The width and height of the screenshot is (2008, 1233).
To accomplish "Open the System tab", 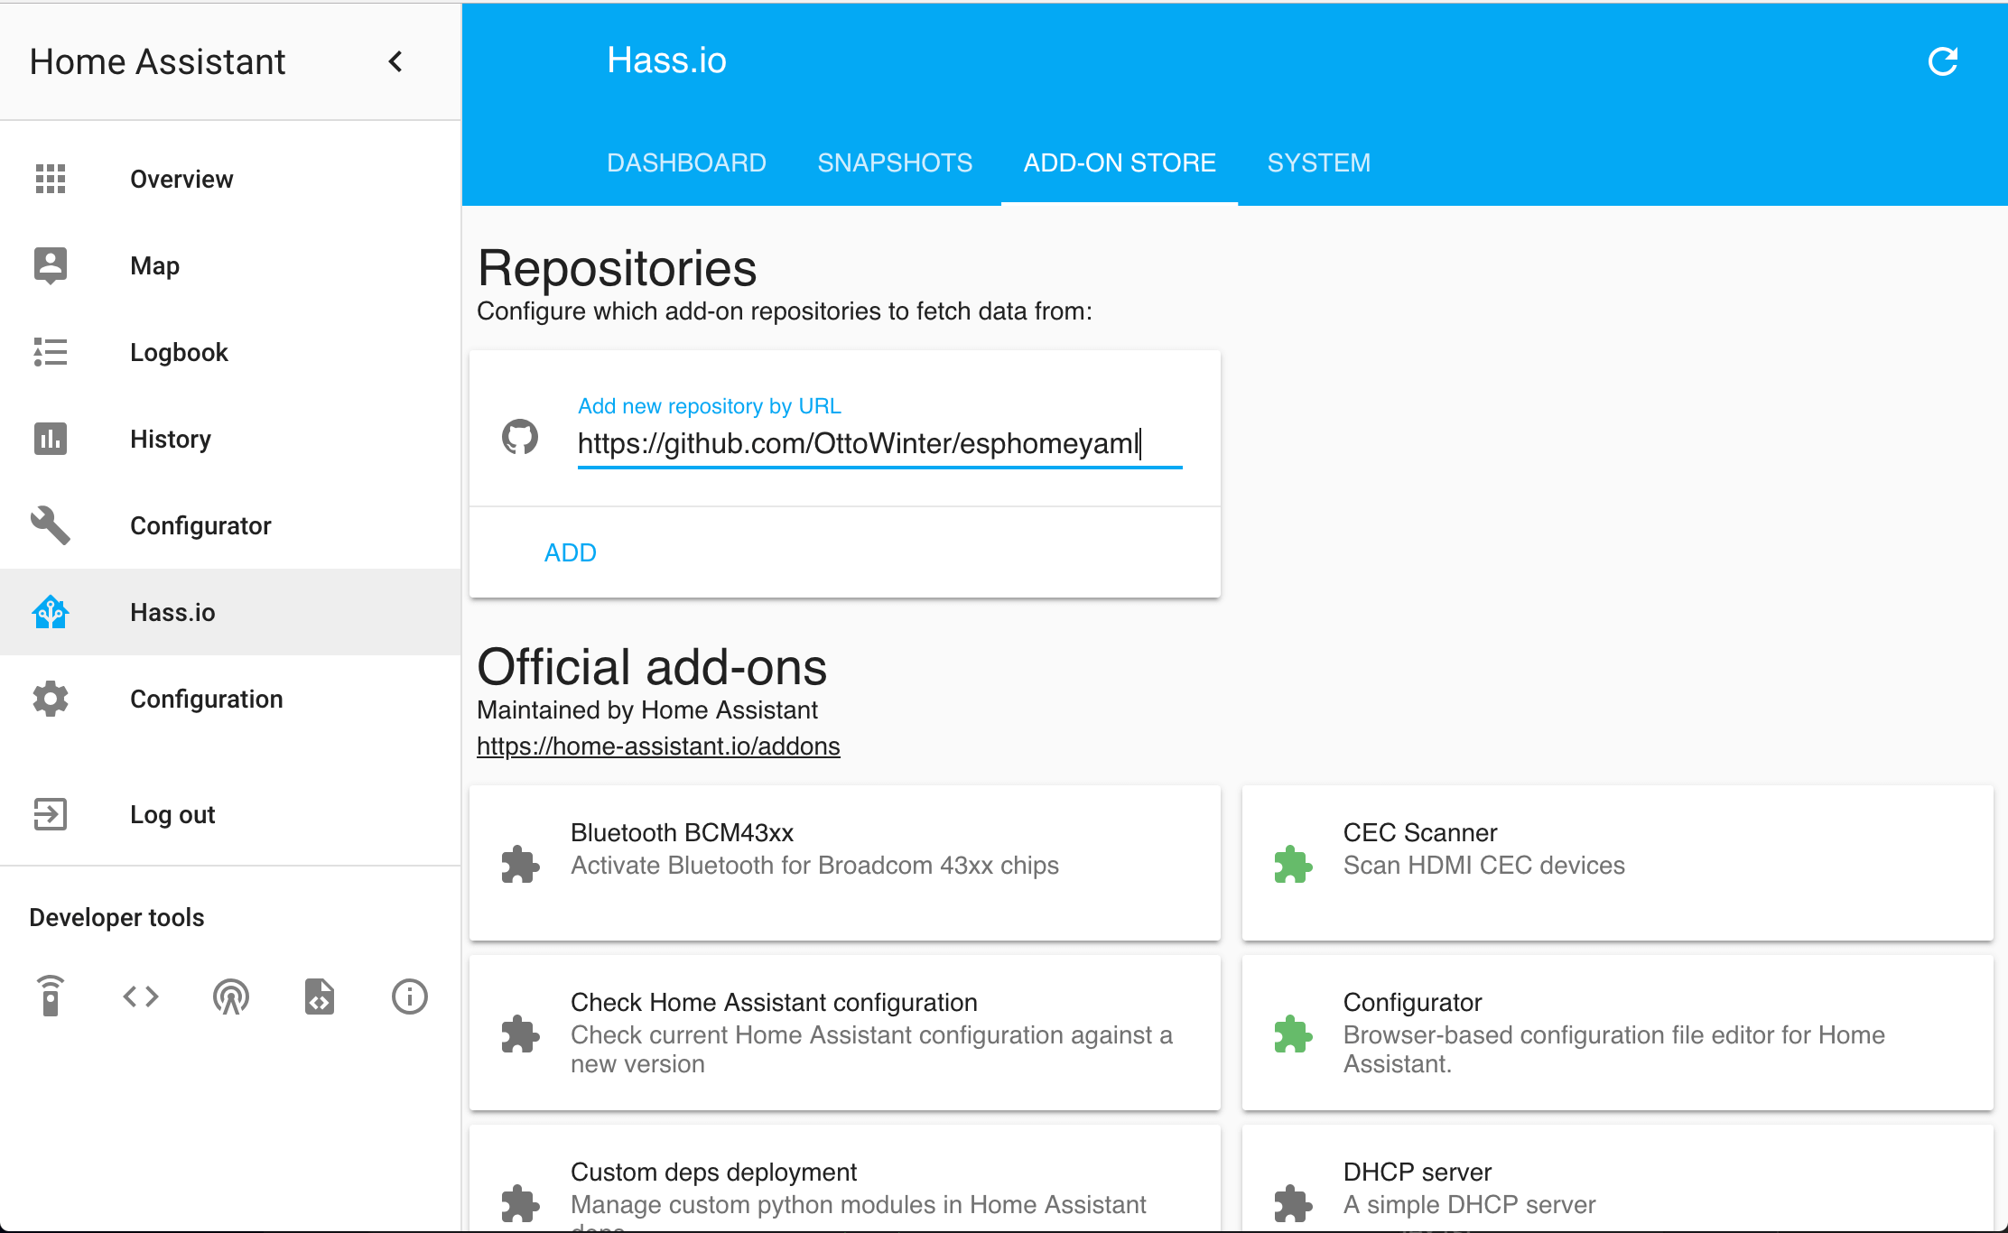I will (1318, 162).
